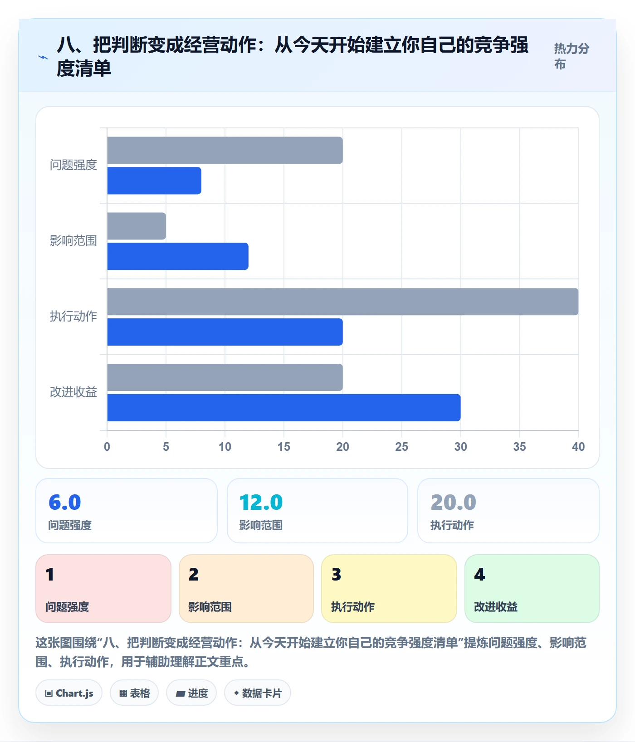Open the 12.0 影响范围 stat card
The width and height of the screenshot is (635, 742).
coord(317,511)
